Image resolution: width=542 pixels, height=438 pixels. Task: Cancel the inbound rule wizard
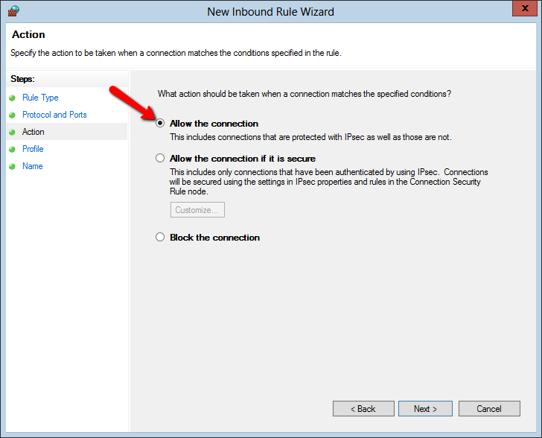tap(489, 409)
